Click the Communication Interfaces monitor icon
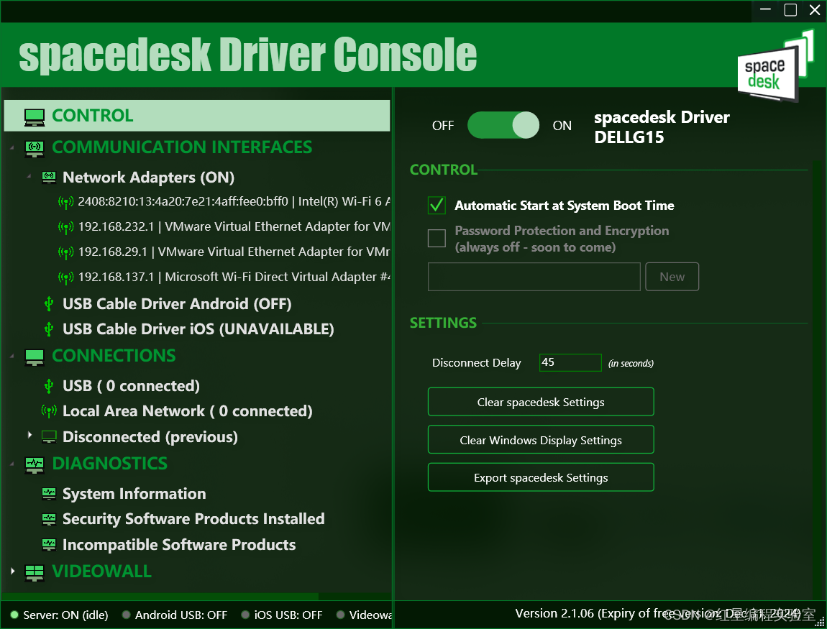The image size is (827, 629). [x=35, y=149]
